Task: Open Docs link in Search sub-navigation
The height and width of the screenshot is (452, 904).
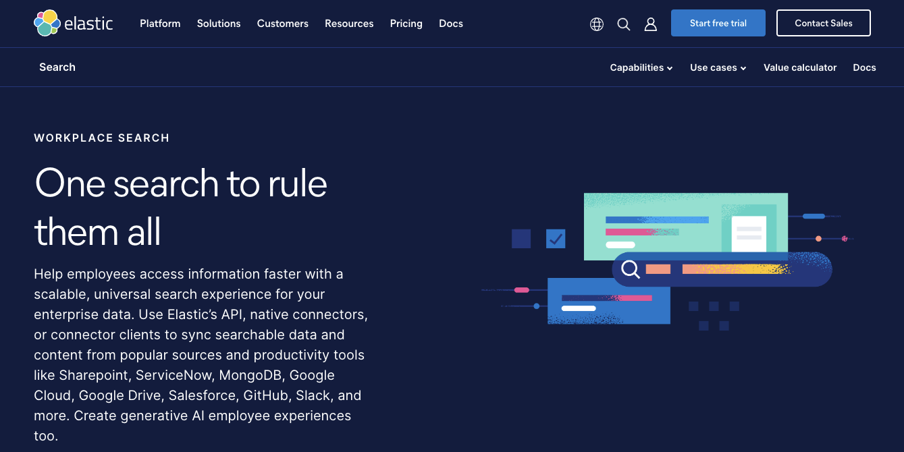Action: [x=864, y=67]
